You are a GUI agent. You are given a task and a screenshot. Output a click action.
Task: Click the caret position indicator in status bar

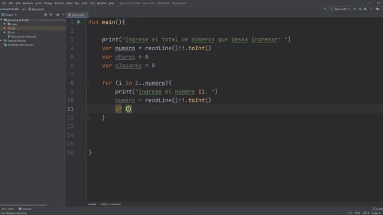pyautogui.click(x=349, y=213)
